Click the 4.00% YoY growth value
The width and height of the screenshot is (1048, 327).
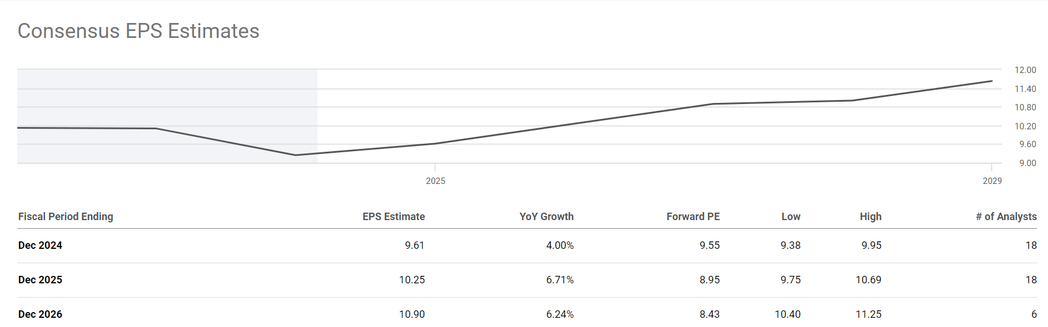pos(559,245)
